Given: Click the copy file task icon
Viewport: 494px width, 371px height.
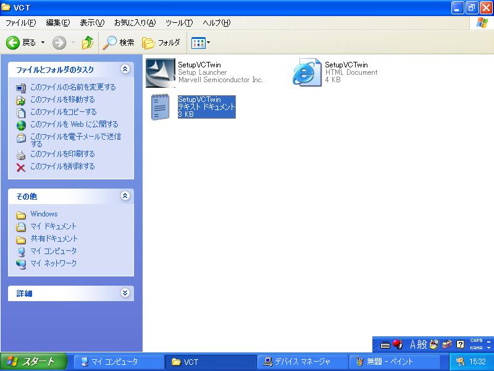Looking at the screenshot, I should [21, 113].
